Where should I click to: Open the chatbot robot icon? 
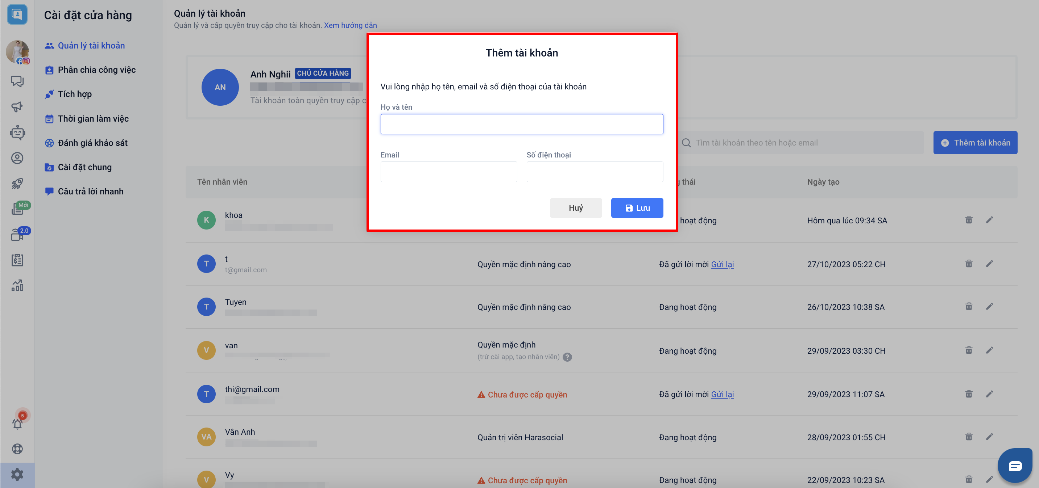[17, 132]
